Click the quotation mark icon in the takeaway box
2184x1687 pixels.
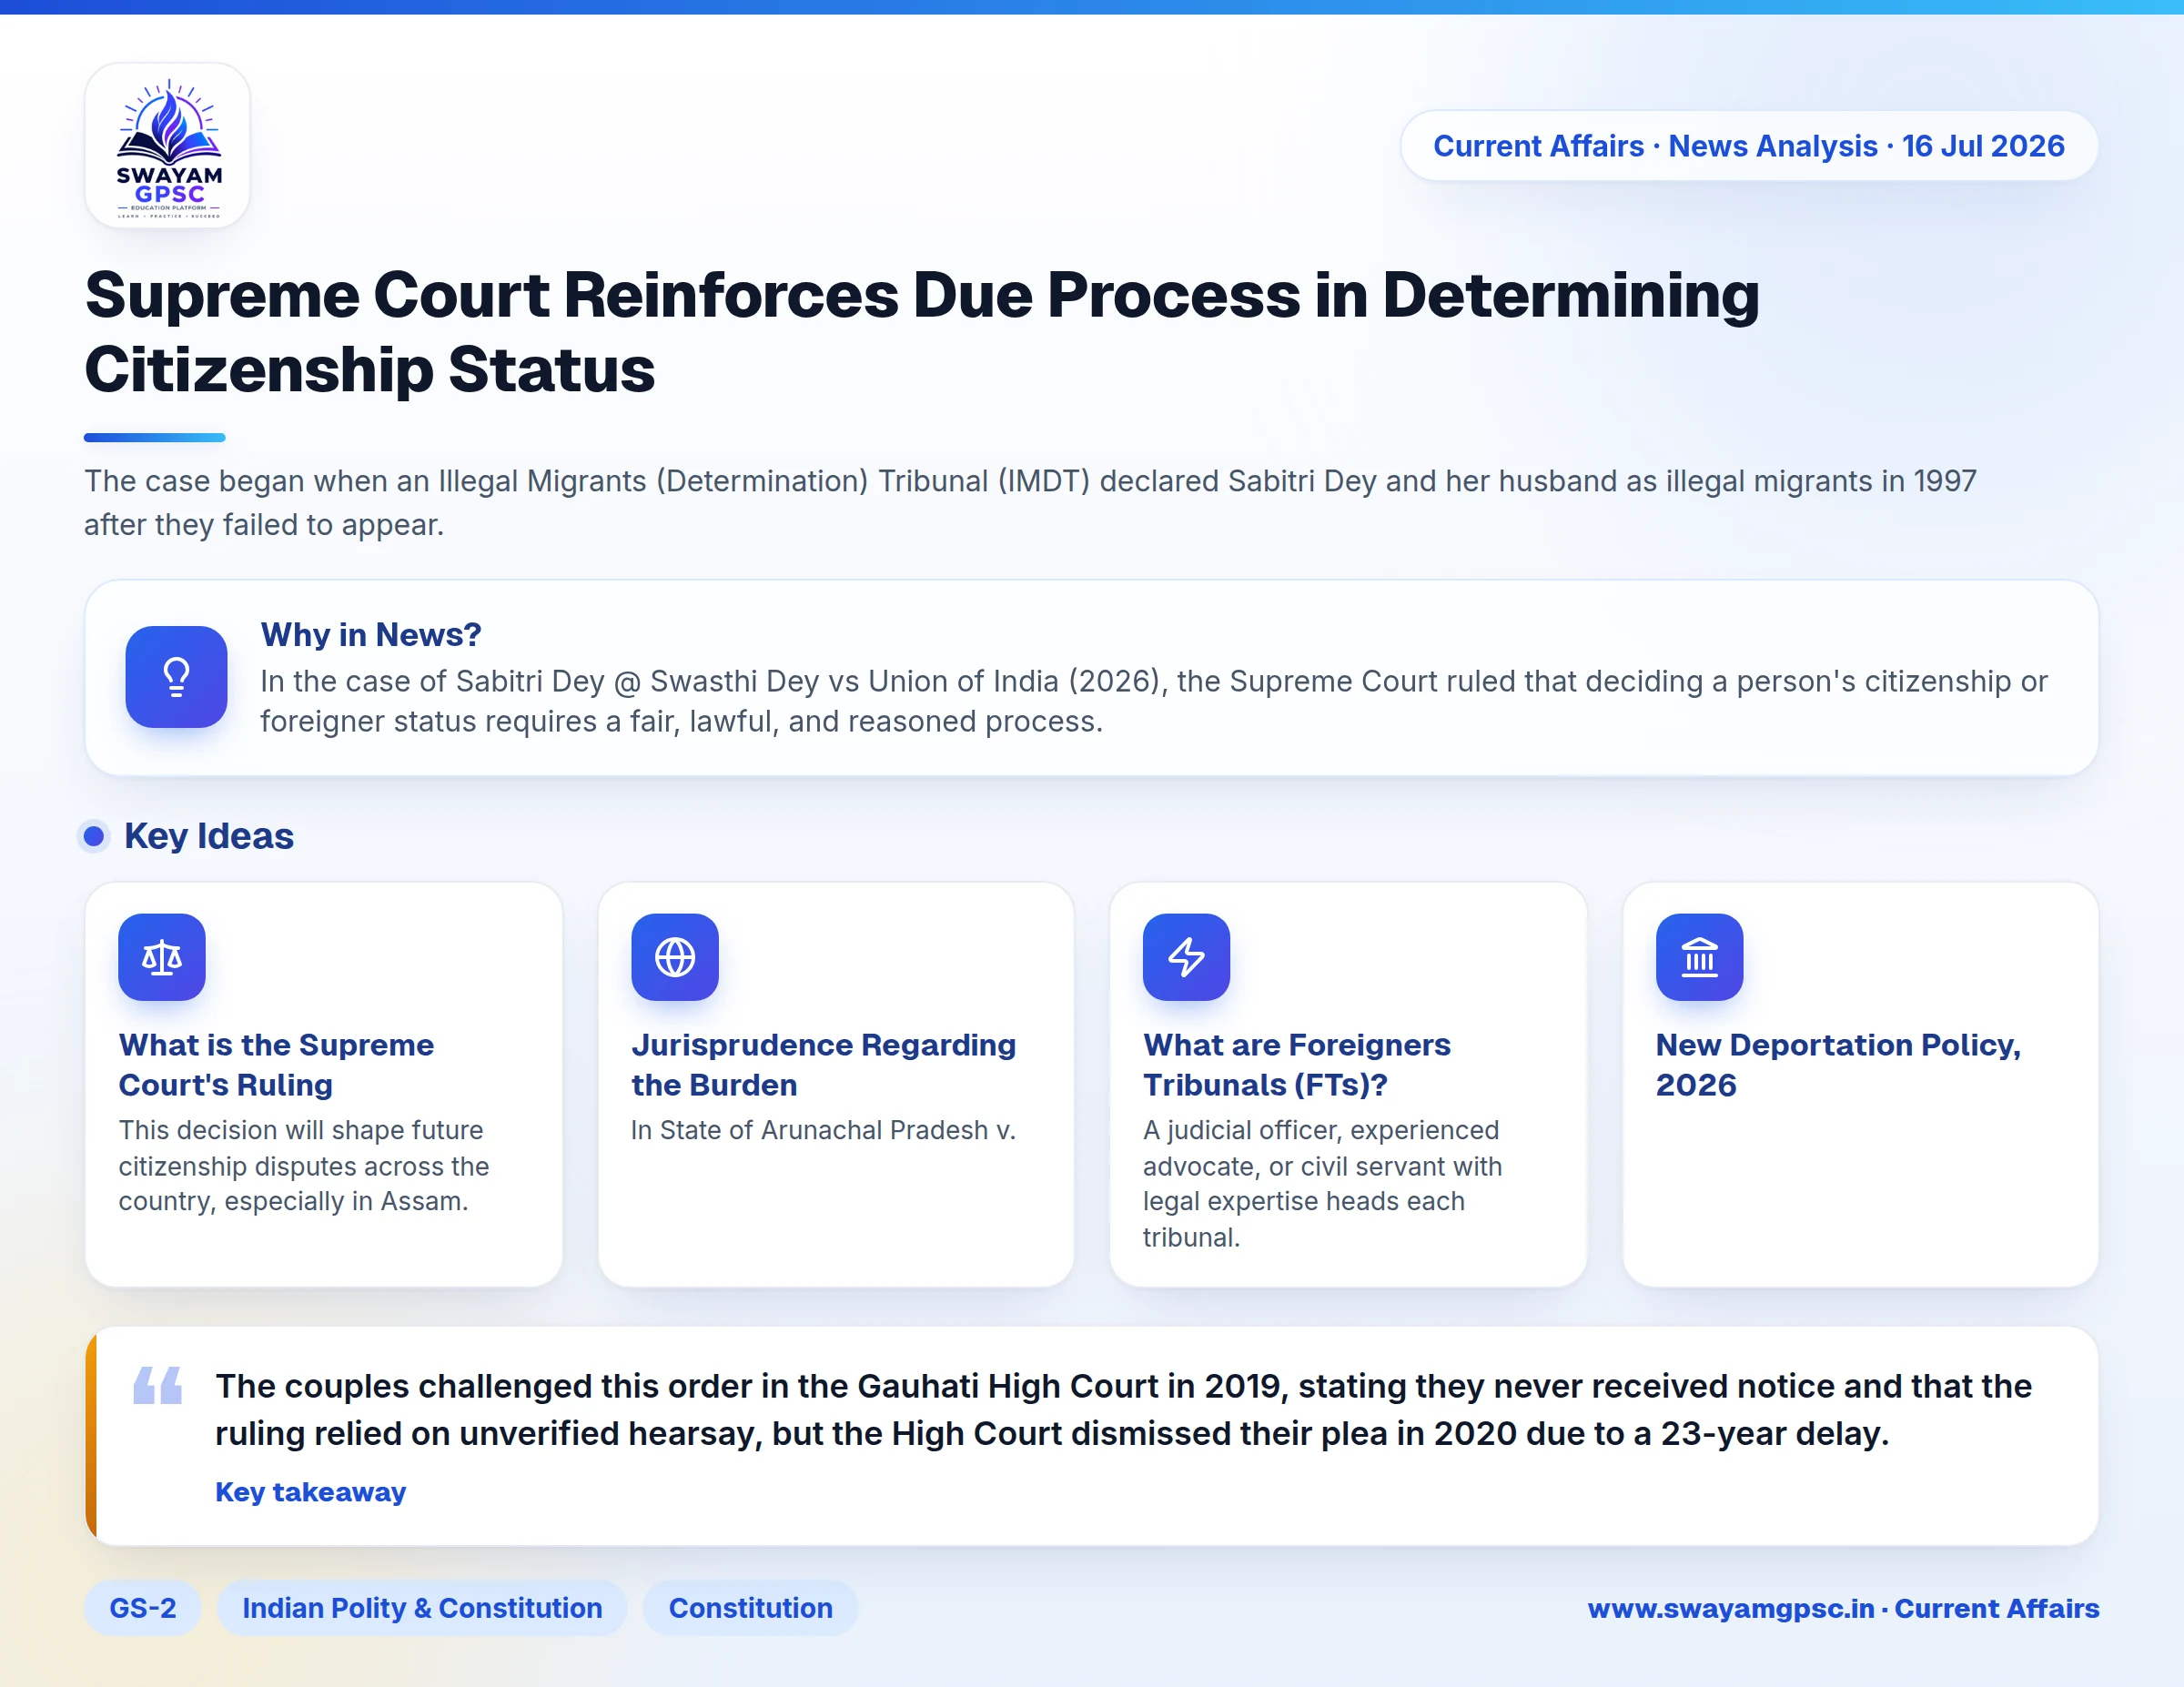click(x=158, y=1385)
